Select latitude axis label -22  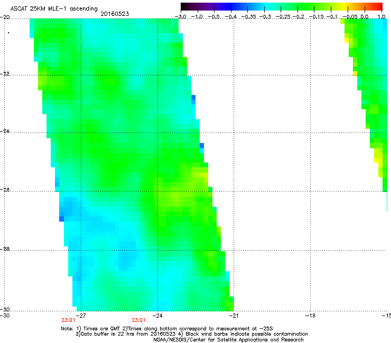pos(5,74)
